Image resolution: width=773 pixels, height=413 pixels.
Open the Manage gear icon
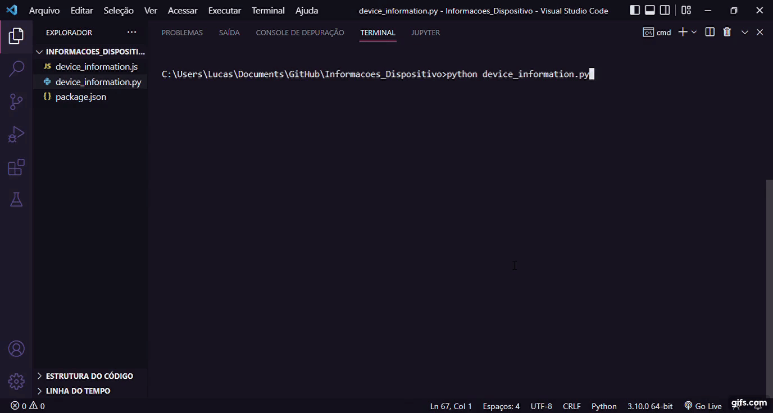click(x=16, y=382)
